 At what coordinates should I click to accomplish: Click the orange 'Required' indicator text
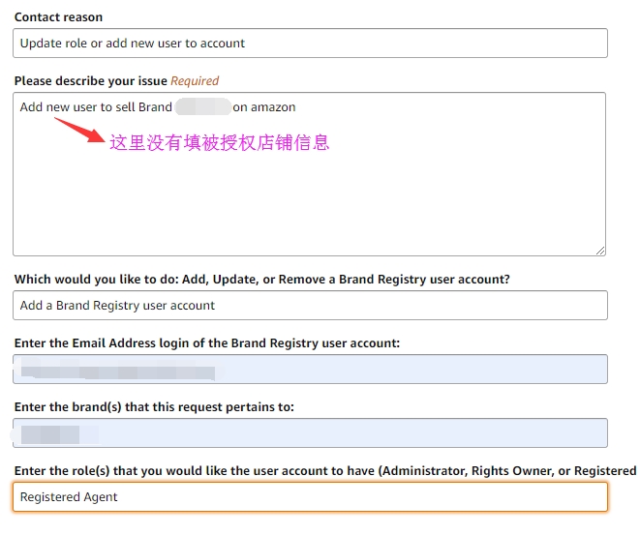click(195, 81)
